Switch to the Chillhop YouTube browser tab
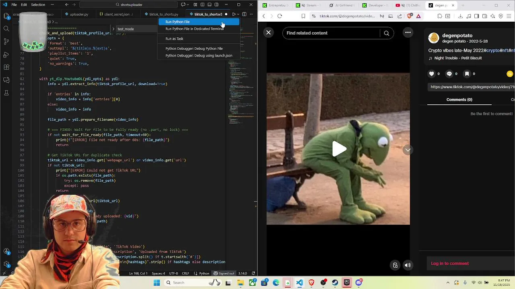This screenshot has width=515, height=289. (408, 5)
